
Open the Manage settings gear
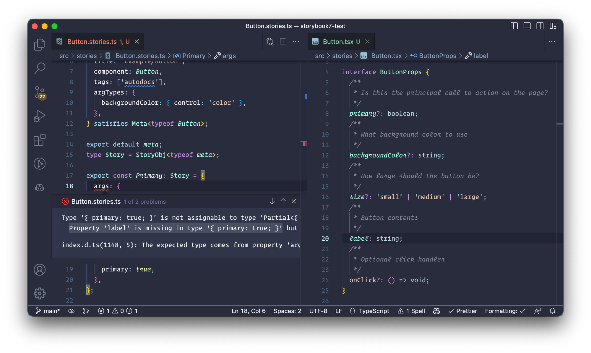tap(39, 293)
